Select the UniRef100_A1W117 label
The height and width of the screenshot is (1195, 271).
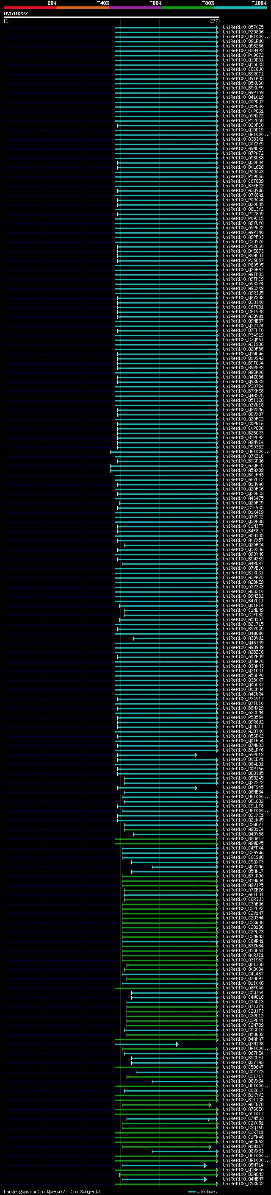click(243, 1146)
